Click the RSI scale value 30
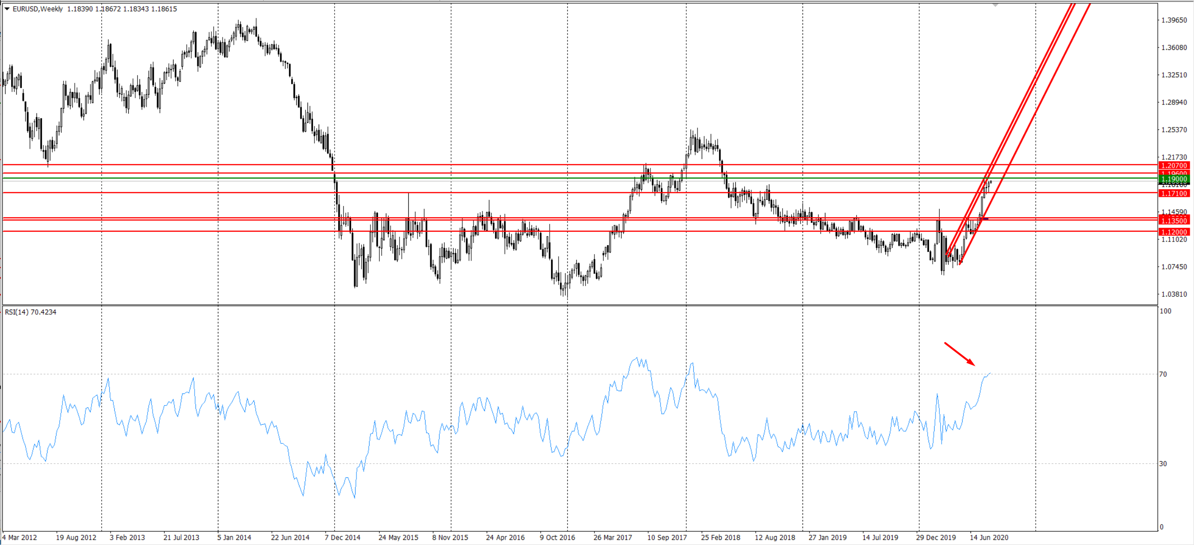Image resolution: width=1194 pixels, height=545 pixels. point(1163,463)
